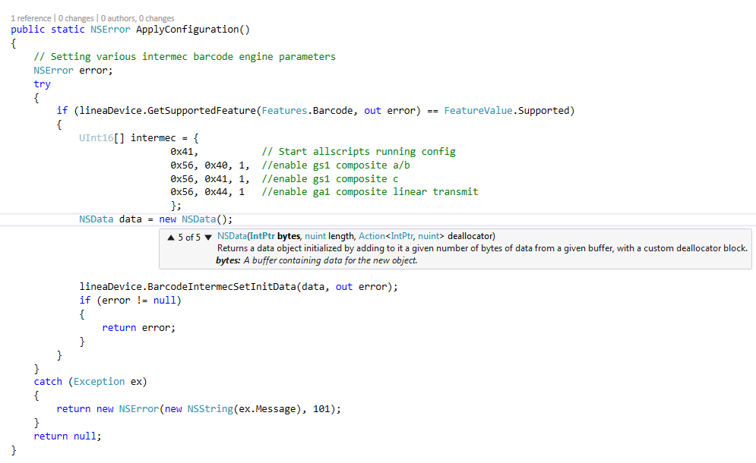The image size is (756, 463).
Task: Click the ApplyConfiguration method name
Action: click(x=187, y=30)
